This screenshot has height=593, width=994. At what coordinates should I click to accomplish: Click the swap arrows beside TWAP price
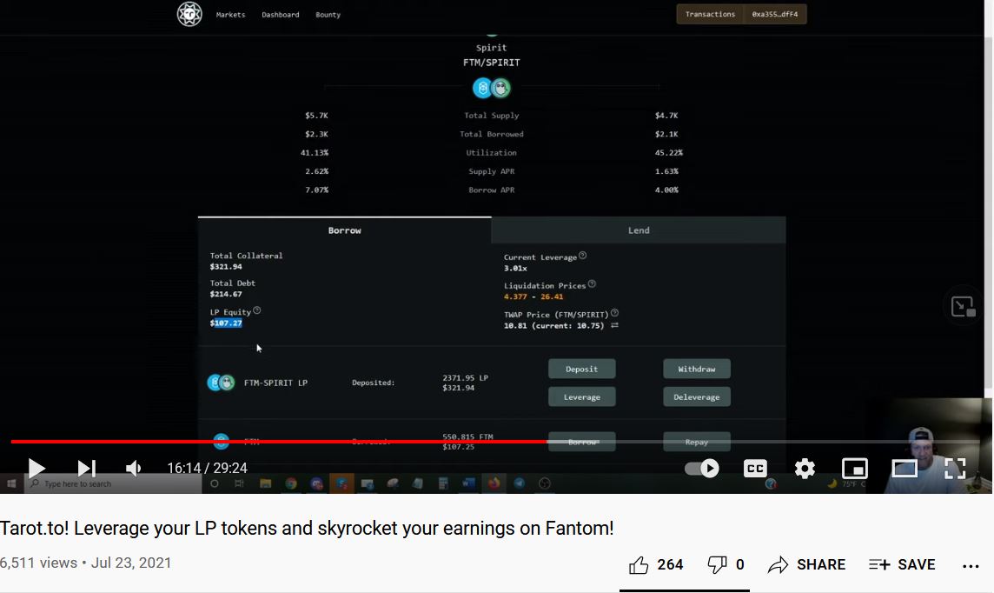click(614, 325)
